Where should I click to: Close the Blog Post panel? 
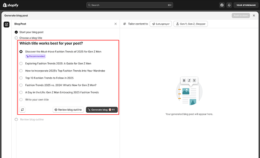[x=115, y=24]
